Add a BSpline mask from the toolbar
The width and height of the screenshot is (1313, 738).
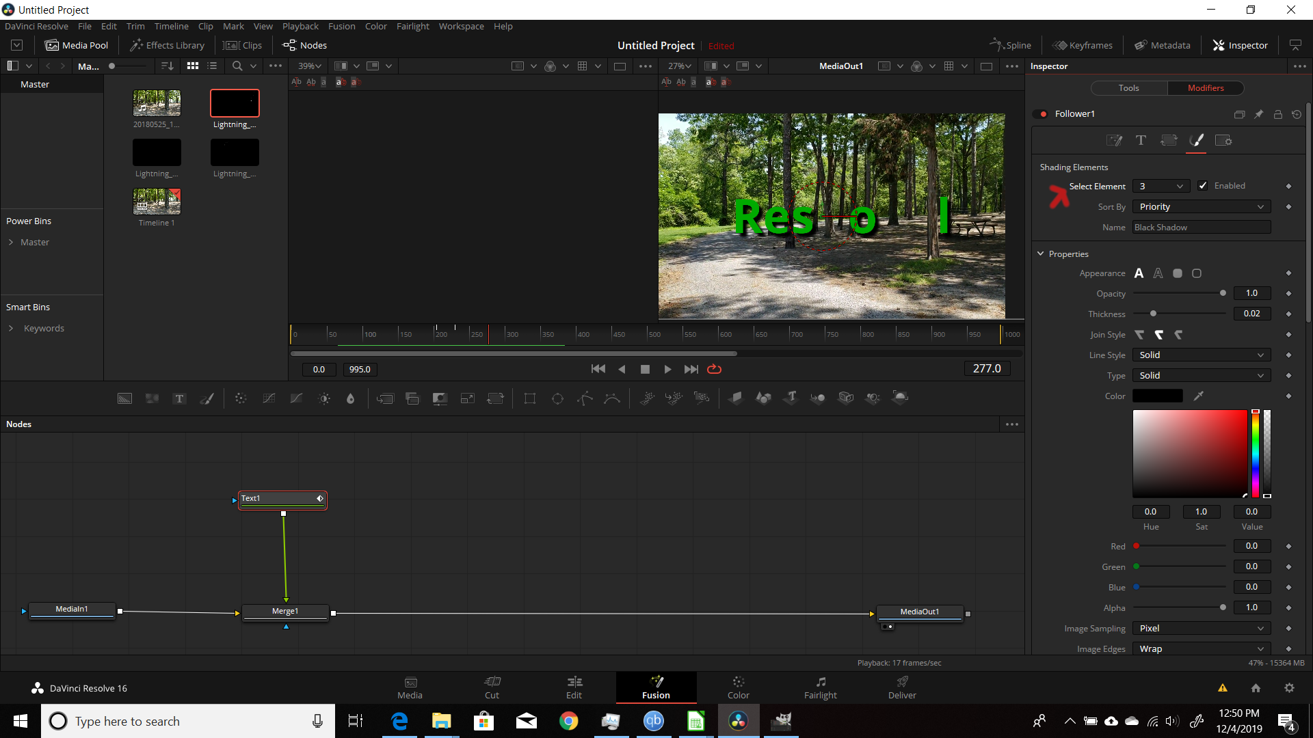pyautogui.click(x=612, y=398)
